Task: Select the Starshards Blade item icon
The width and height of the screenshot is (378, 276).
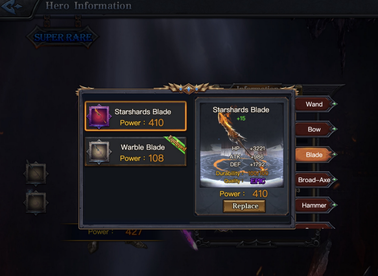Action: tap(99, 117)
